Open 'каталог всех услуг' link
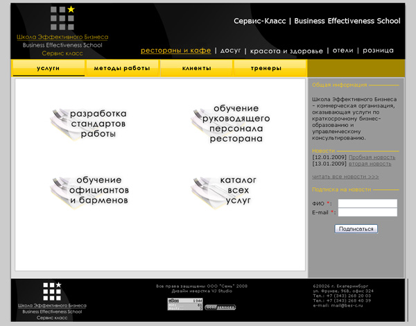 tap(239, 190)
